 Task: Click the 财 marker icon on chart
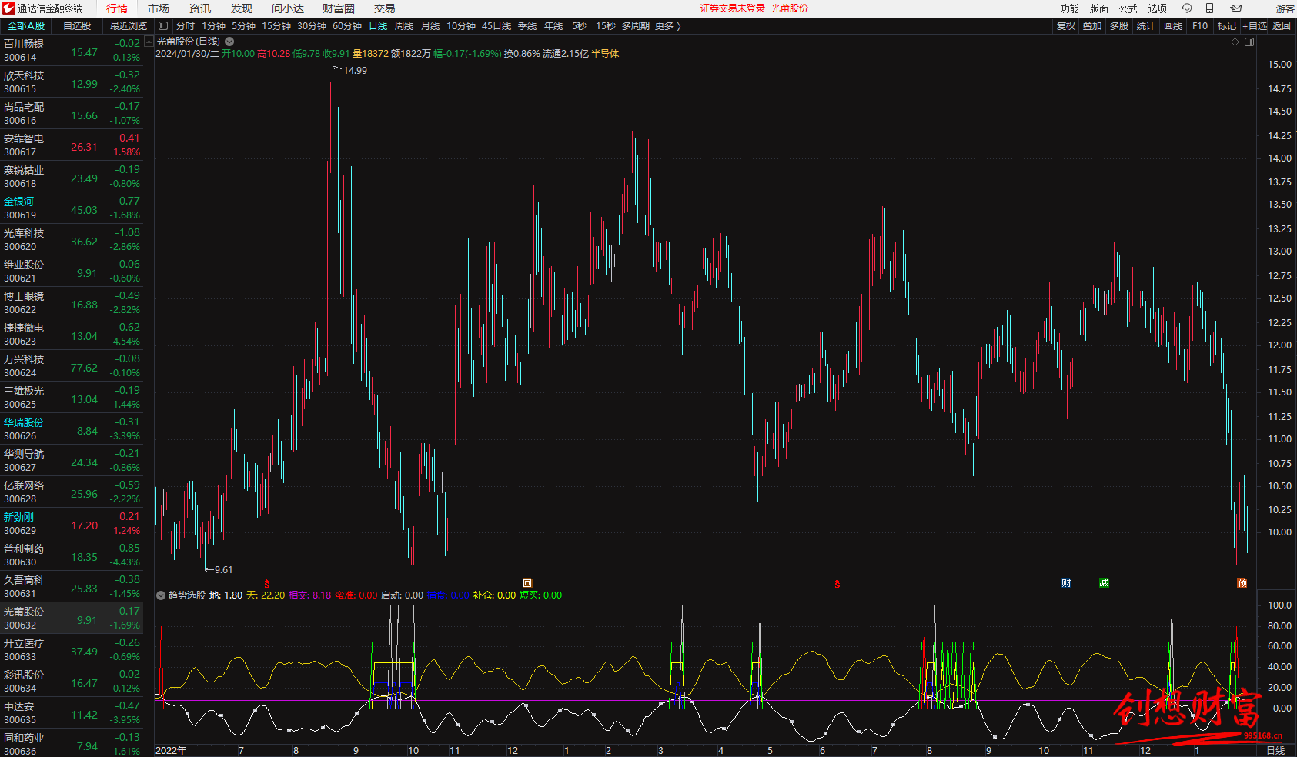pos(1066,583)
